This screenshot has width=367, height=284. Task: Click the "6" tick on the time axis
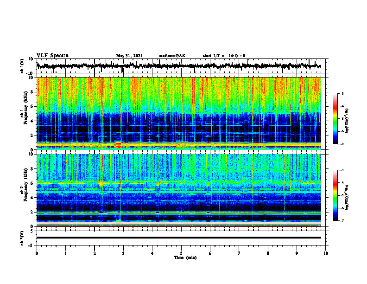[210, 253]
